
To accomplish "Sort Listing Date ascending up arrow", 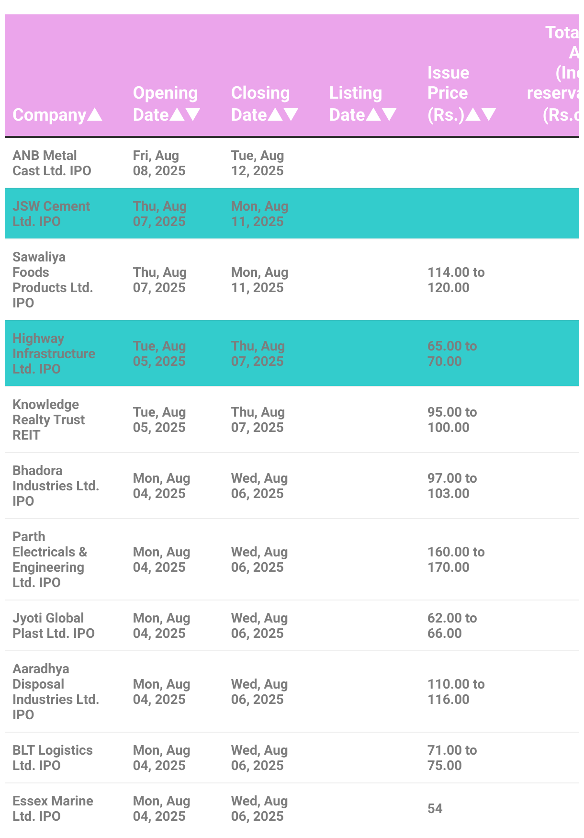I will coord(373,114).
